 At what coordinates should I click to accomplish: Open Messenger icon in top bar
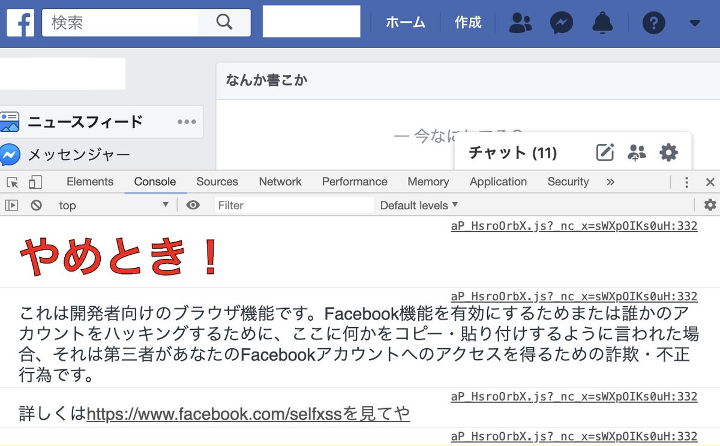click(x=562, y=23)
